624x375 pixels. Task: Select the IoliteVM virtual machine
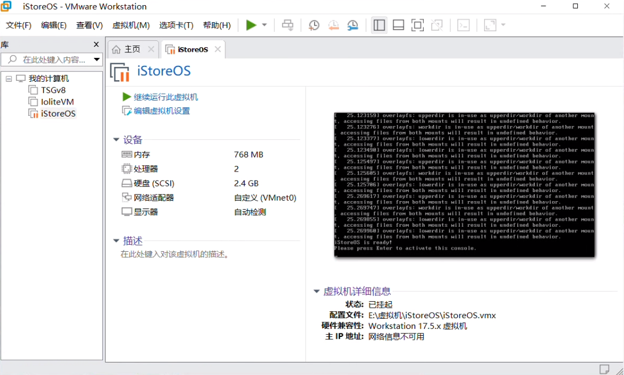coord(57,102)
